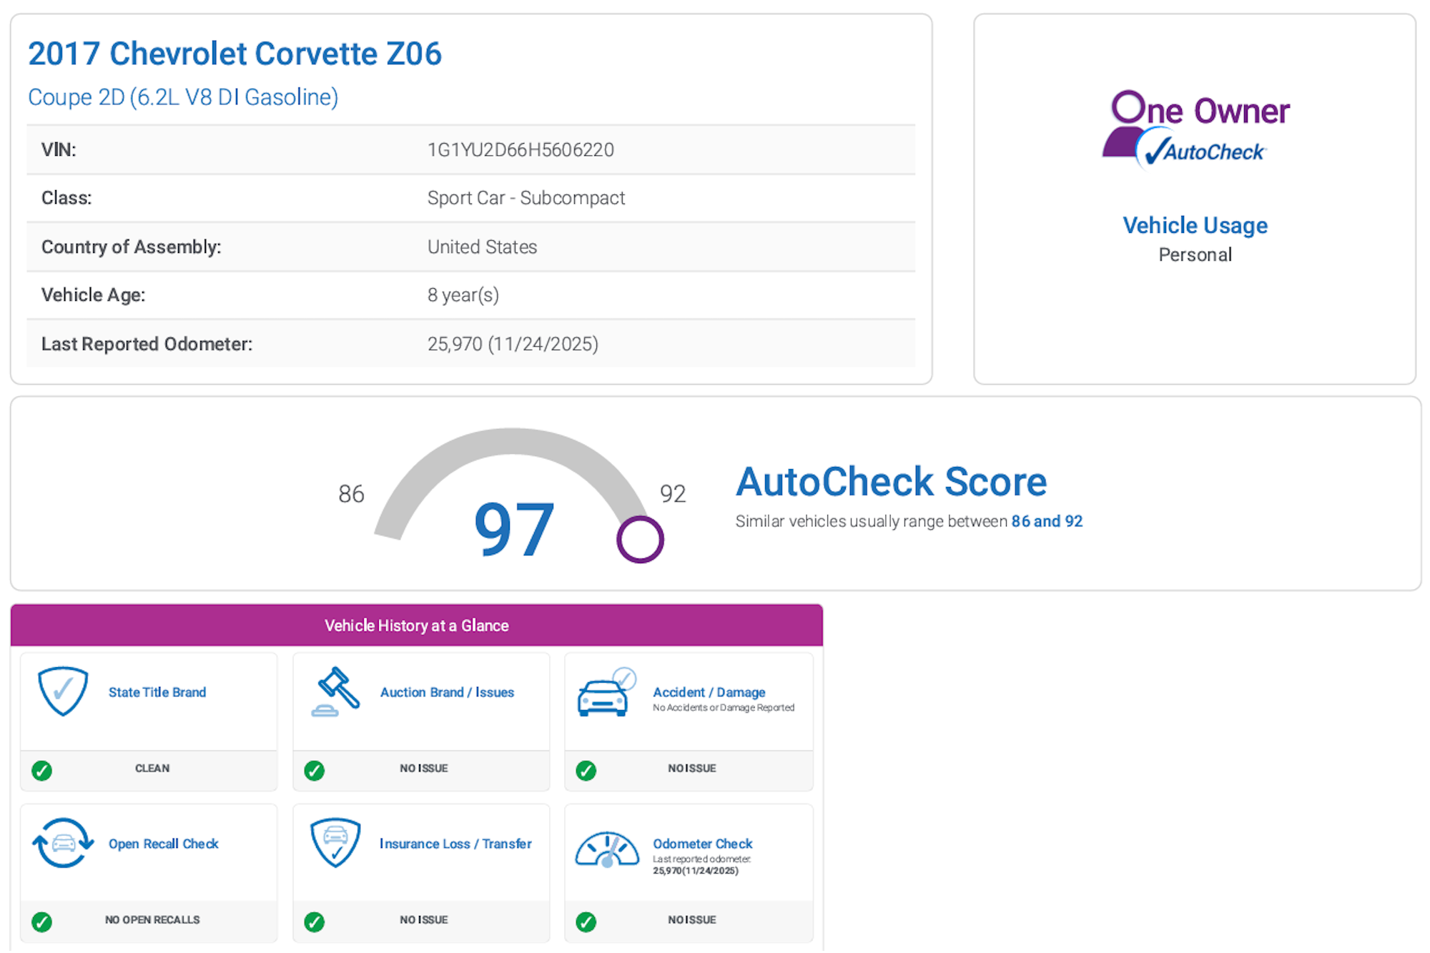The width and height of the screenshot is (1430, 953).
Task: Click the 86 label left of gauge
Action: click(x=351, y=493)
